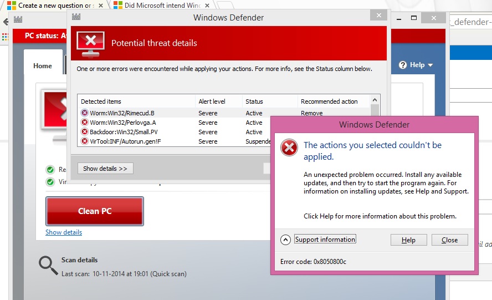Click the red monitor icon in Potential threat details

91,43
